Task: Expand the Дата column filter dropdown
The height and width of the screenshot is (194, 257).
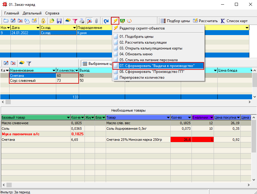Action: pyautogui.click(x=38, y=28)
